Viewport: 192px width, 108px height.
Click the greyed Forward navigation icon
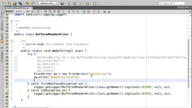(38, 12)
